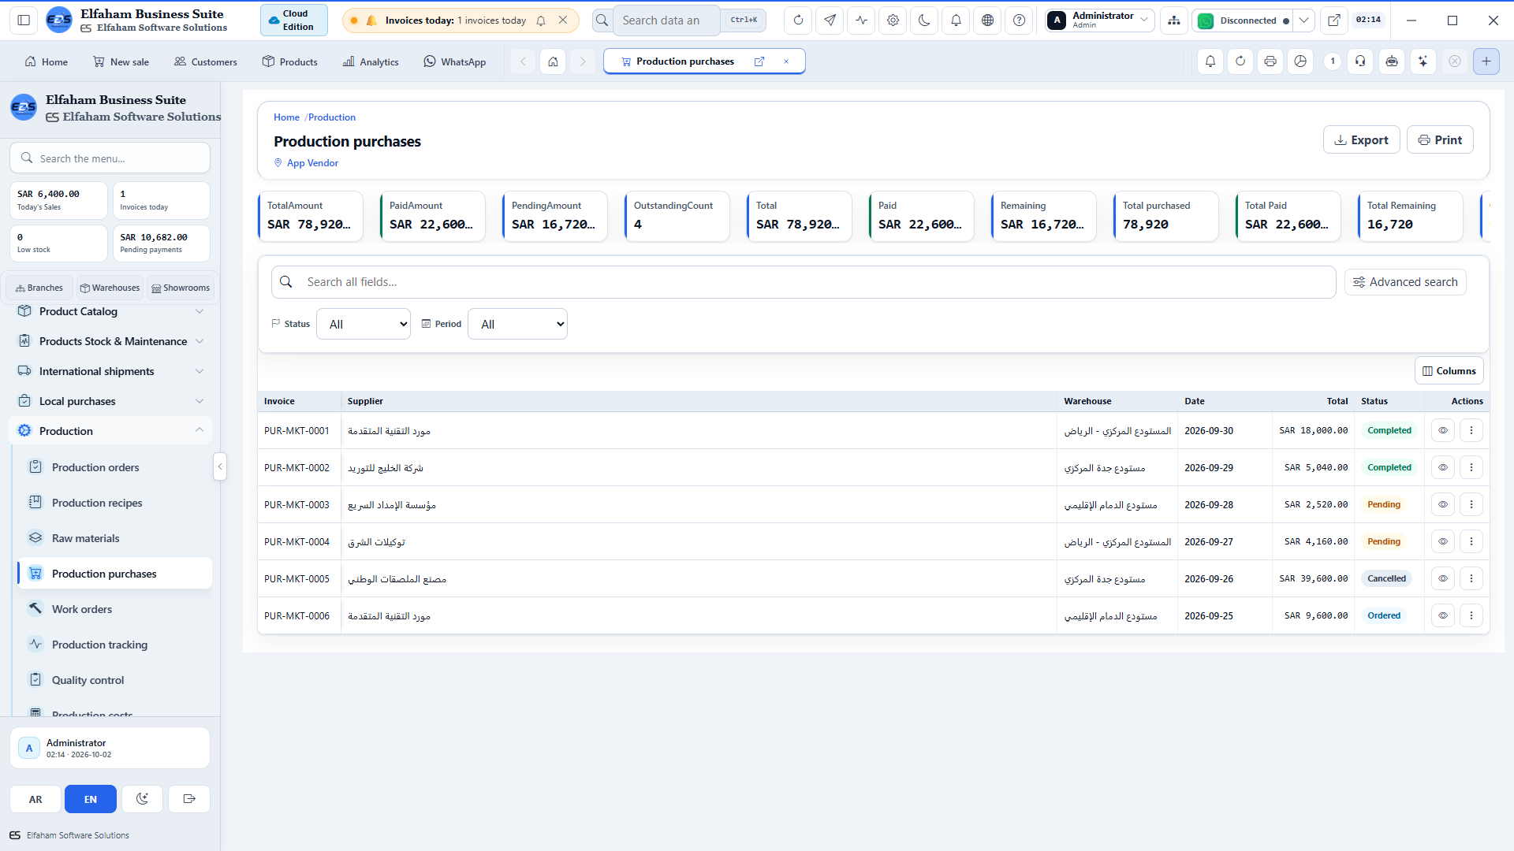Screen dimensions: 1514x851
Task: Click the refresh icon in top bar
Action: pos(798,20)
